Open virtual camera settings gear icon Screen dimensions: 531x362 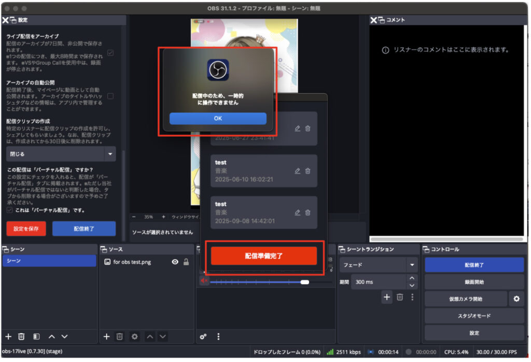[516, 299]
